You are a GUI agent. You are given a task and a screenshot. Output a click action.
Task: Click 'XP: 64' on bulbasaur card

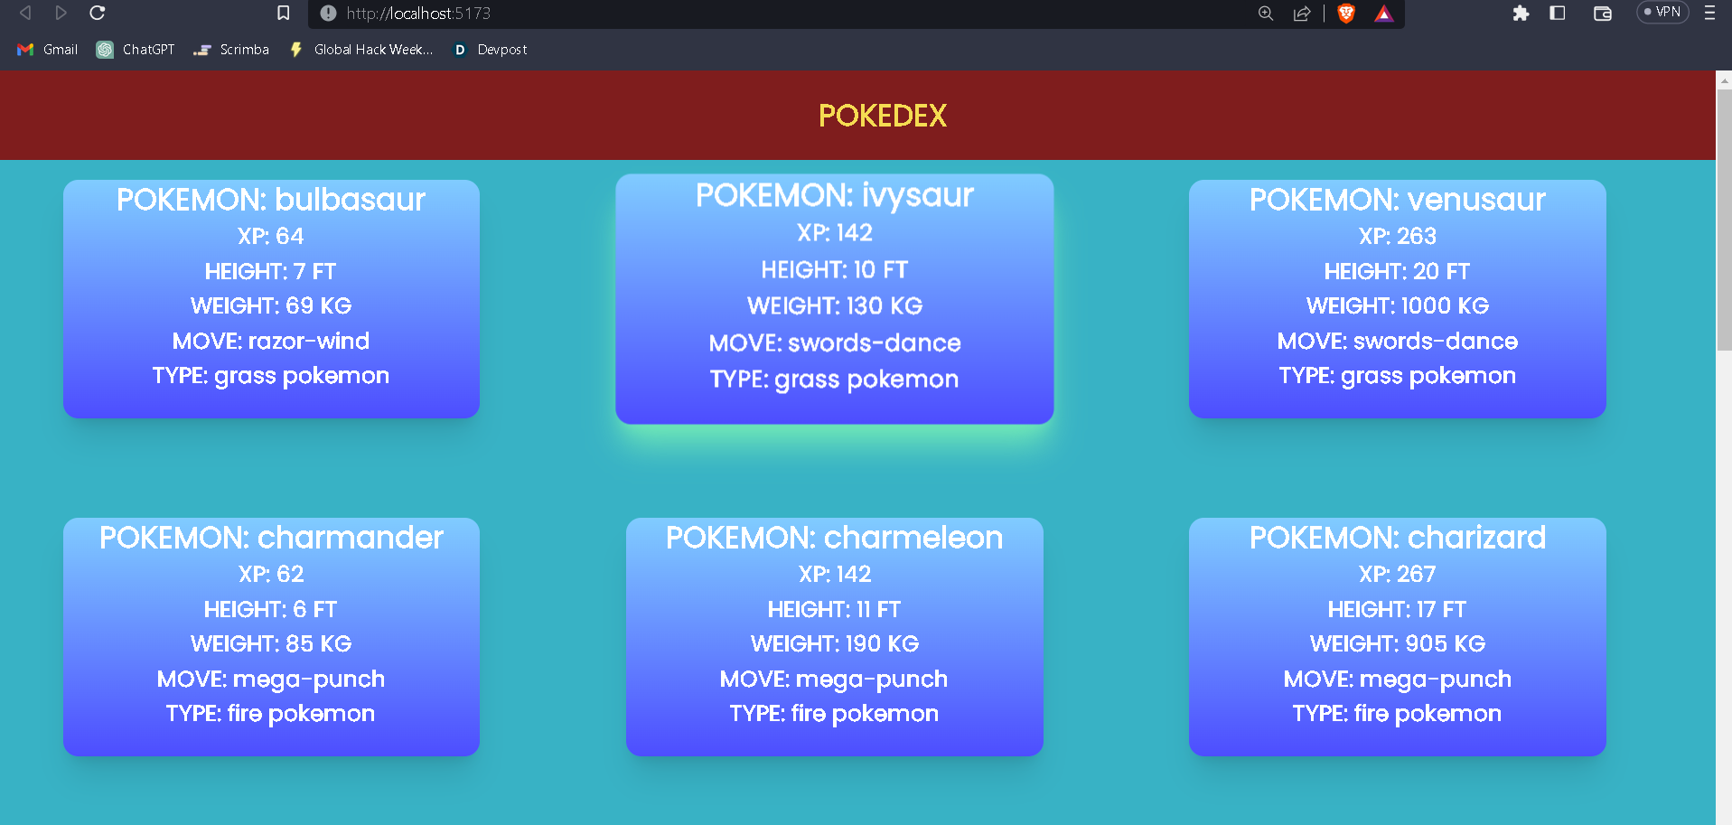271,236
